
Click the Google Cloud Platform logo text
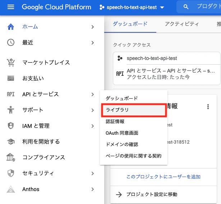[56, 7]
